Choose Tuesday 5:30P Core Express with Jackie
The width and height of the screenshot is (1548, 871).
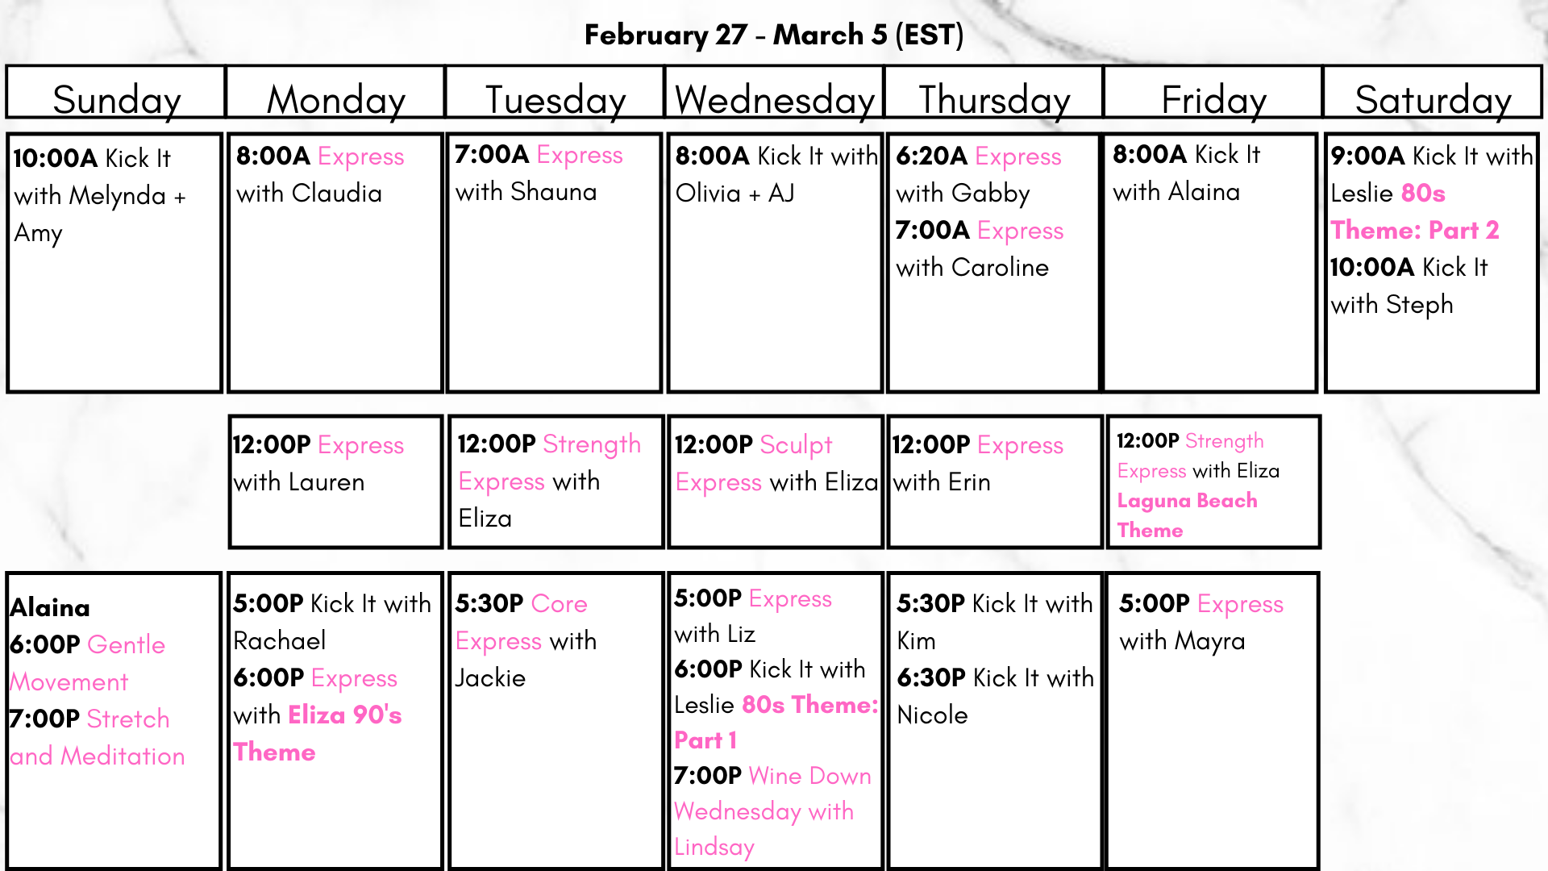(526, 640)
